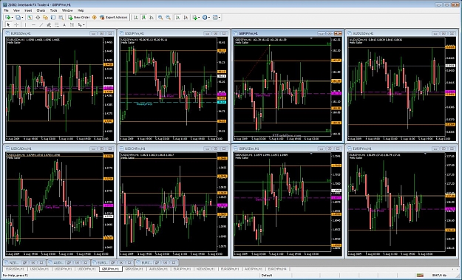Open the Insert menu

(28, 10)
